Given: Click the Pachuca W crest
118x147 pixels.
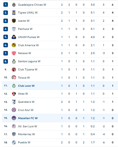Looking at the screenshot, I should [x=14, y=29].
